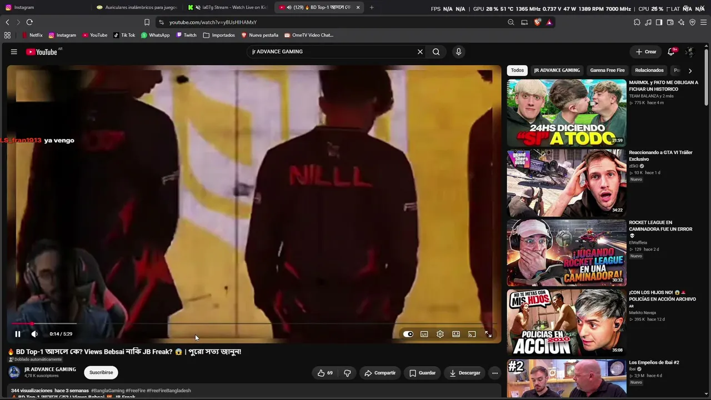The height and width of the screenshot is (400, 711).
Task: Open the '24HS DICIENDO SI A TODO' thumbnail
Action: (x=567, y=113)
